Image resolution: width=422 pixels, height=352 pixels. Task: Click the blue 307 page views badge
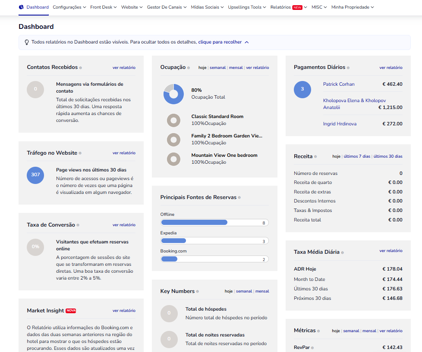[35, 175]
